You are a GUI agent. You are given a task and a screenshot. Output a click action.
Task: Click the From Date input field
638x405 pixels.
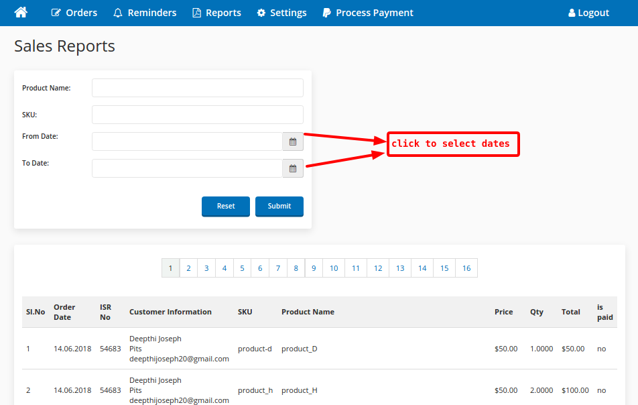[187, 141]
